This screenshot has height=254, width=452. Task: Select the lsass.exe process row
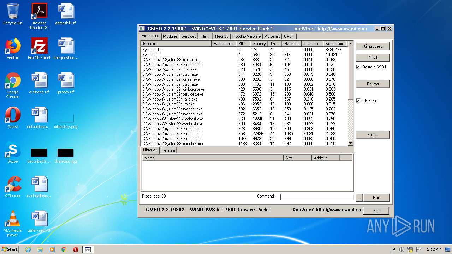[244, 99]
